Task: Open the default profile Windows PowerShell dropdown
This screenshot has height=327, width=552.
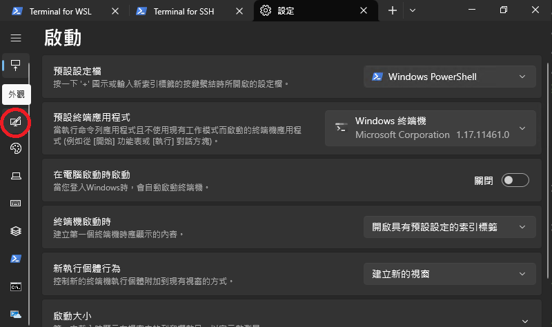Action: pos(450,77)
